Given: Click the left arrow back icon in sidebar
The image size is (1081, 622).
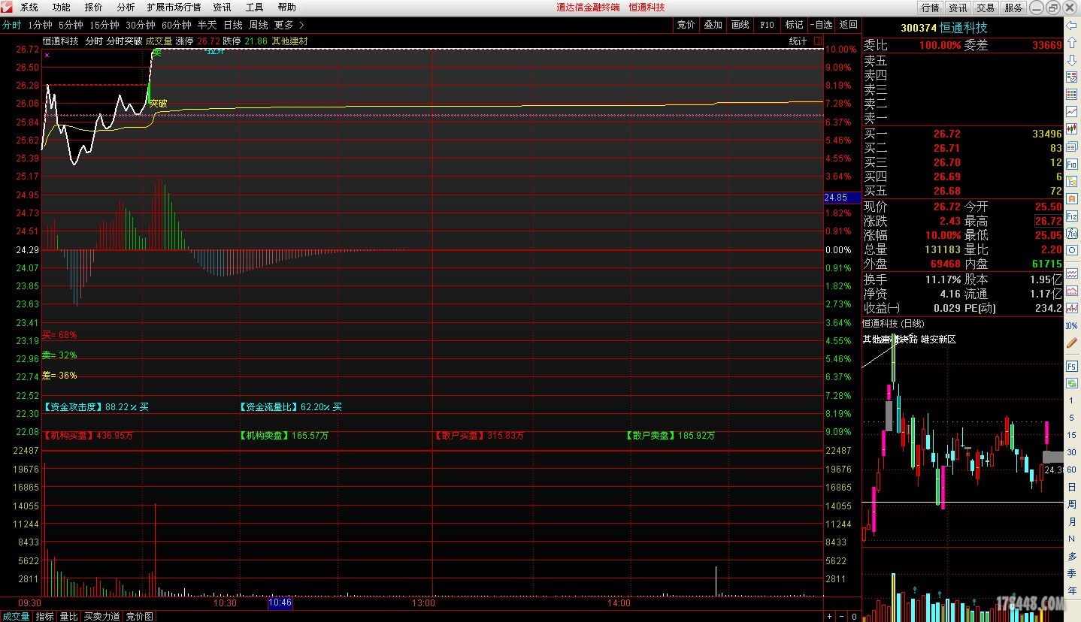Looking at the screenshot, I should click(1071, 26).
